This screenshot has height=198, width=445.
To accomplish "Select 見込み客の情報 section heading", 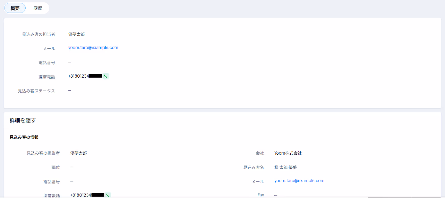I will click(24, 137).
